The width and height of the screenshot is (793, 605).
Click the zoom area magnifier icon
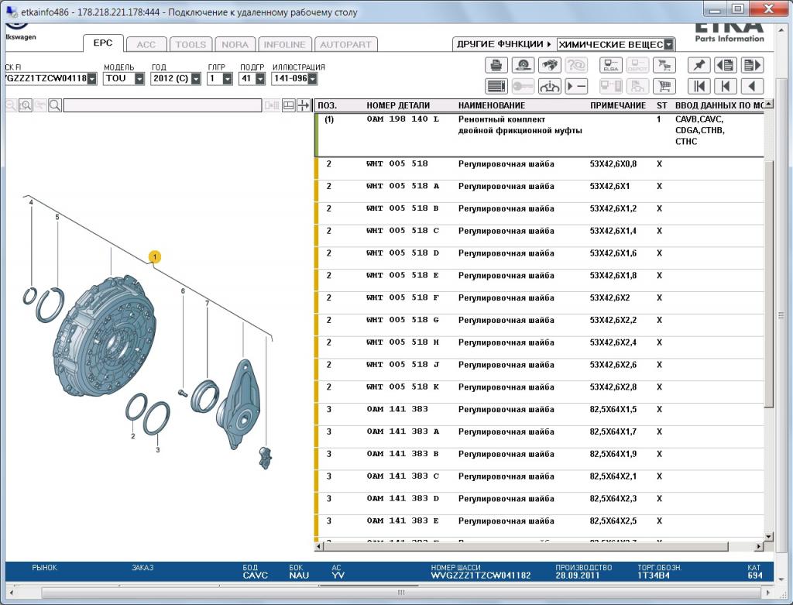tap(26, 105)
